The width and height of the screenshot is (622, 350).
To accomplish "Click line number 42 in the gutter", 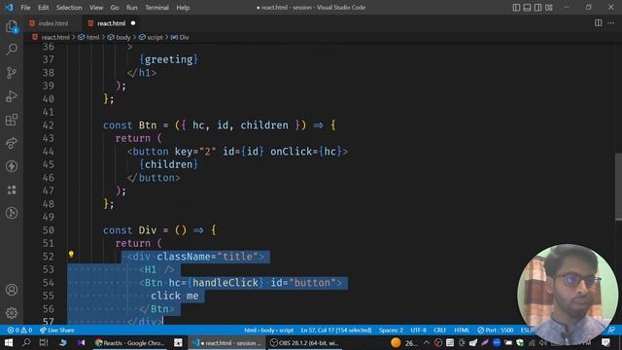I will 48,125.
